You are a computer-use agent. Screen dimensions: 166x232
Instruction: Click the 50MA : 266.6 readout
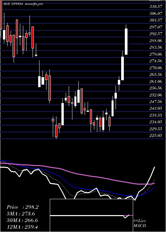pyautogui.click(x=22, y=220)
